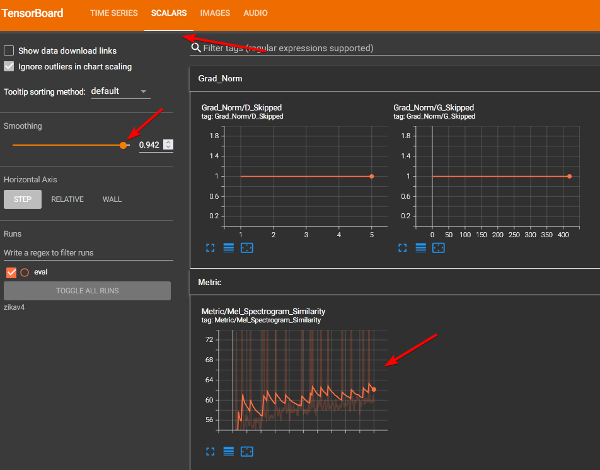Collapse the Grad_Norm section
The width and height of the screenshot is (600, 470).
220,79
